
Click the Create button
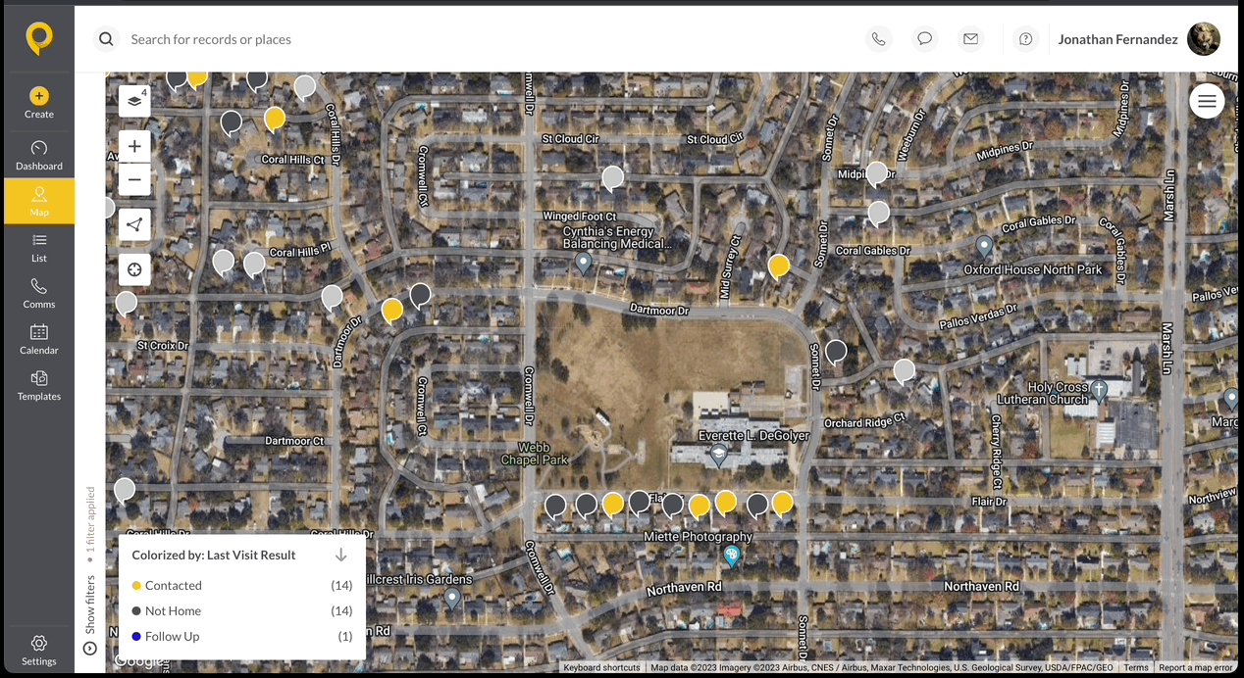point(39,102)
